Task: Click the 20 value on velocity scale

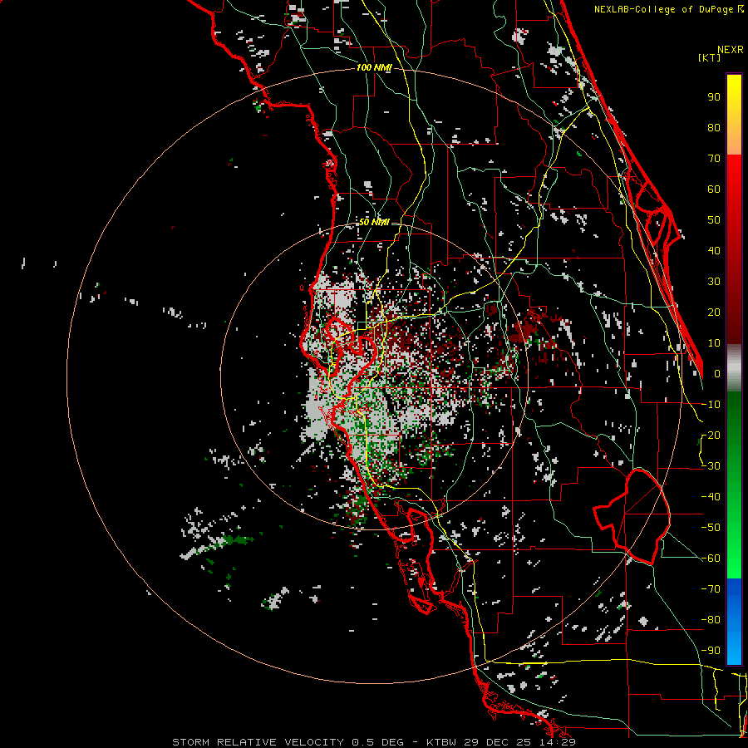Action: point(714,312)
